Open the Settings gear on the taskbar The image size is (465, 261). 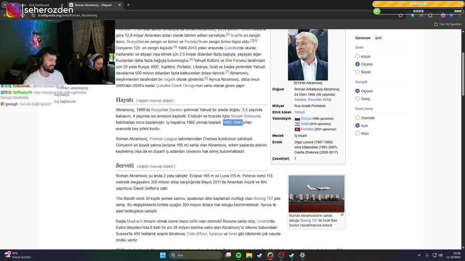[x=302, y=255]
